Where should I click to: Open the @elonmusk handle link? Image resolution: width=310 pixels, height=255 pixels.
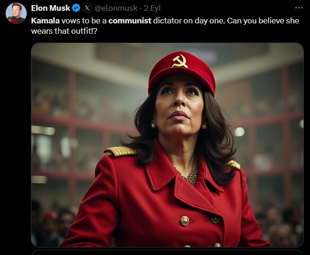coord(116,8)
